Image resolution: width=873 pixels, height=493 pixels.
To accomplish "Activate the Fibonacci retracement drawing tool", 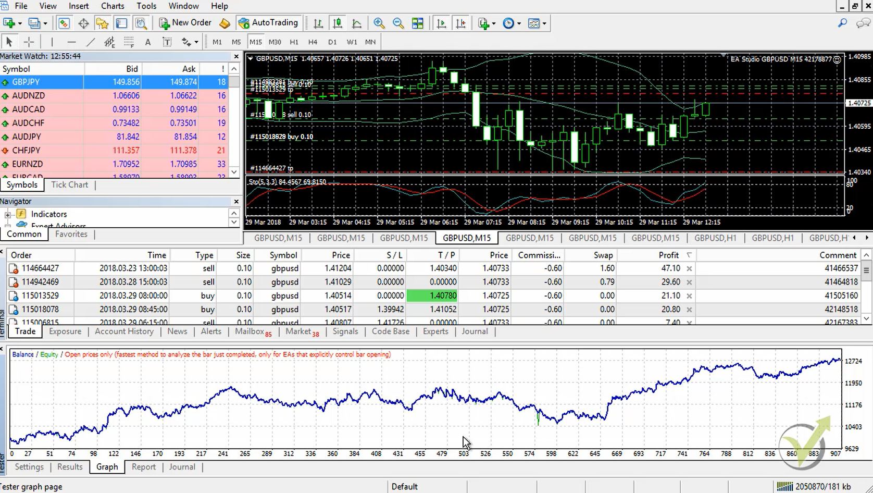I will coord(129,42).
